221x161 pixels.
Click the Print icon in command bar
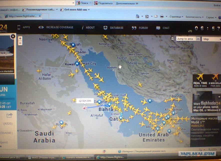pos(162,17)
